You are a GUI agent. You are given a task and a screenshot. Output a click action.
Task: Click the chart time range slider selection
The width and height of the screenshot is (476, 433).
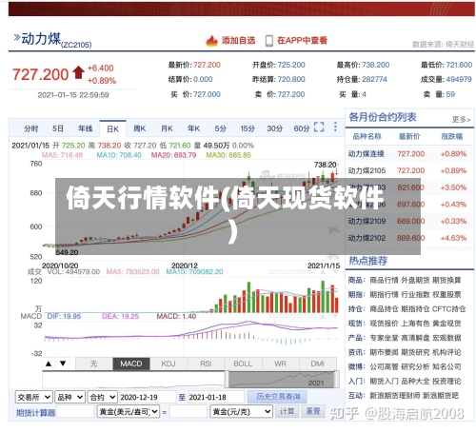pos(282,380)
